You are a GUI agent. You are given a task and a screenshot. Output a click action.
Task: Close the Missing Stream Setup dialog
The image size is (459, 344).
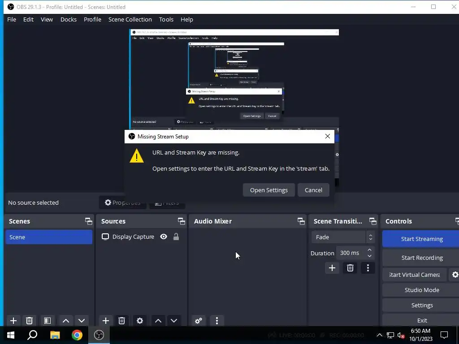(x=328, y=136)
